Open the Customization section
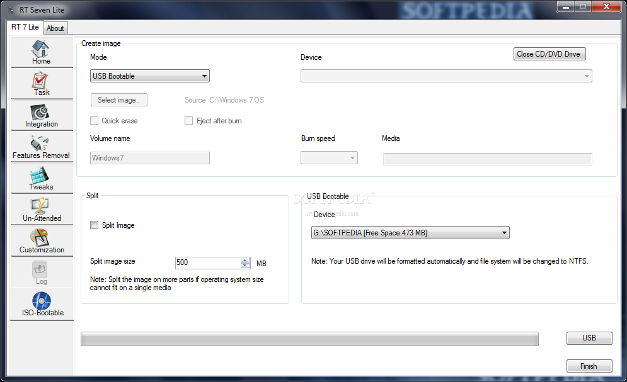The image size is (627, 382). (42, 242)
